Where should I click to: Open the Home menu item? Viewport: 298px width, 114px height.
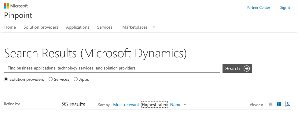pos(10,27)
